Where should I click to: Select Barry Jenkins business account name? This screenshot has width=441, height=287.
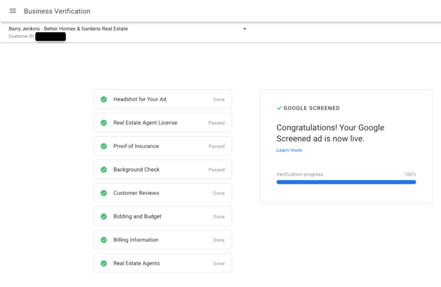tap(68, 29)
